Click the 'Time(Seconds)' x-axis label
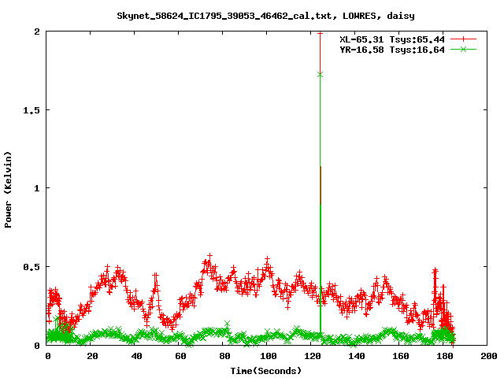The width and height of the screenshot is (504, 378). 266,371
